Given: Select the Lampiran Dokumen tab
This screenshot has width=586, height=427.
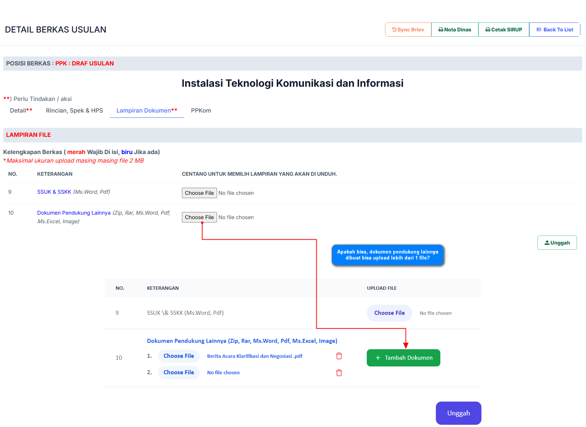Looking at the screenshot, I should (x=146, y=111).
